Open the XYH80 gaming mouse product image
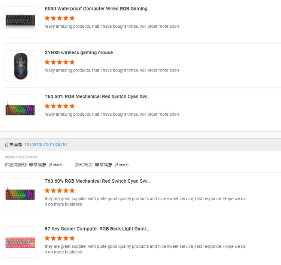The image size is (281, 265). click(20, 66)
